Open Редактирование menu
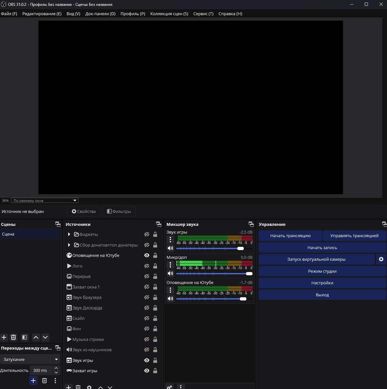 (x=42, y=14)
